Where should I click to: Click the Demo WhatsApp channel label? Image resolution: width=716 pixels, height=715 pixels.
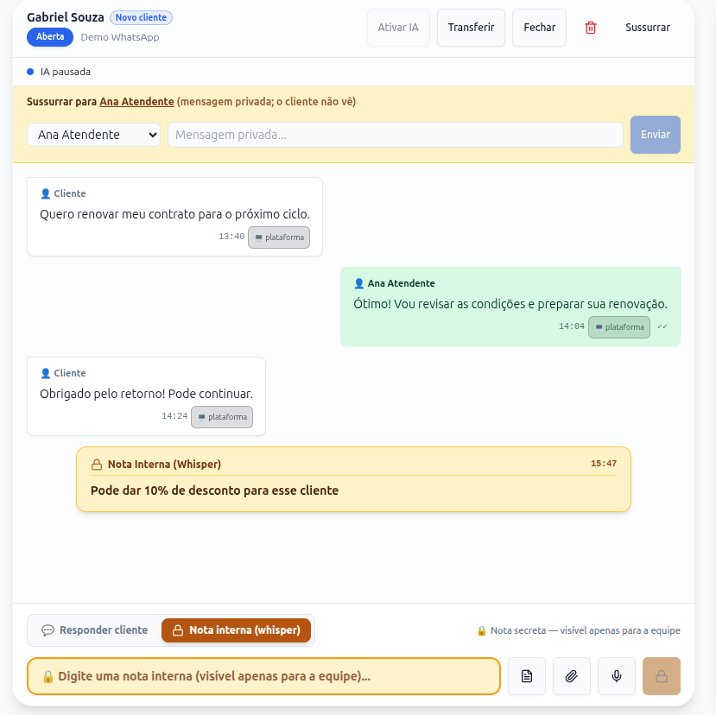[120, 37]
